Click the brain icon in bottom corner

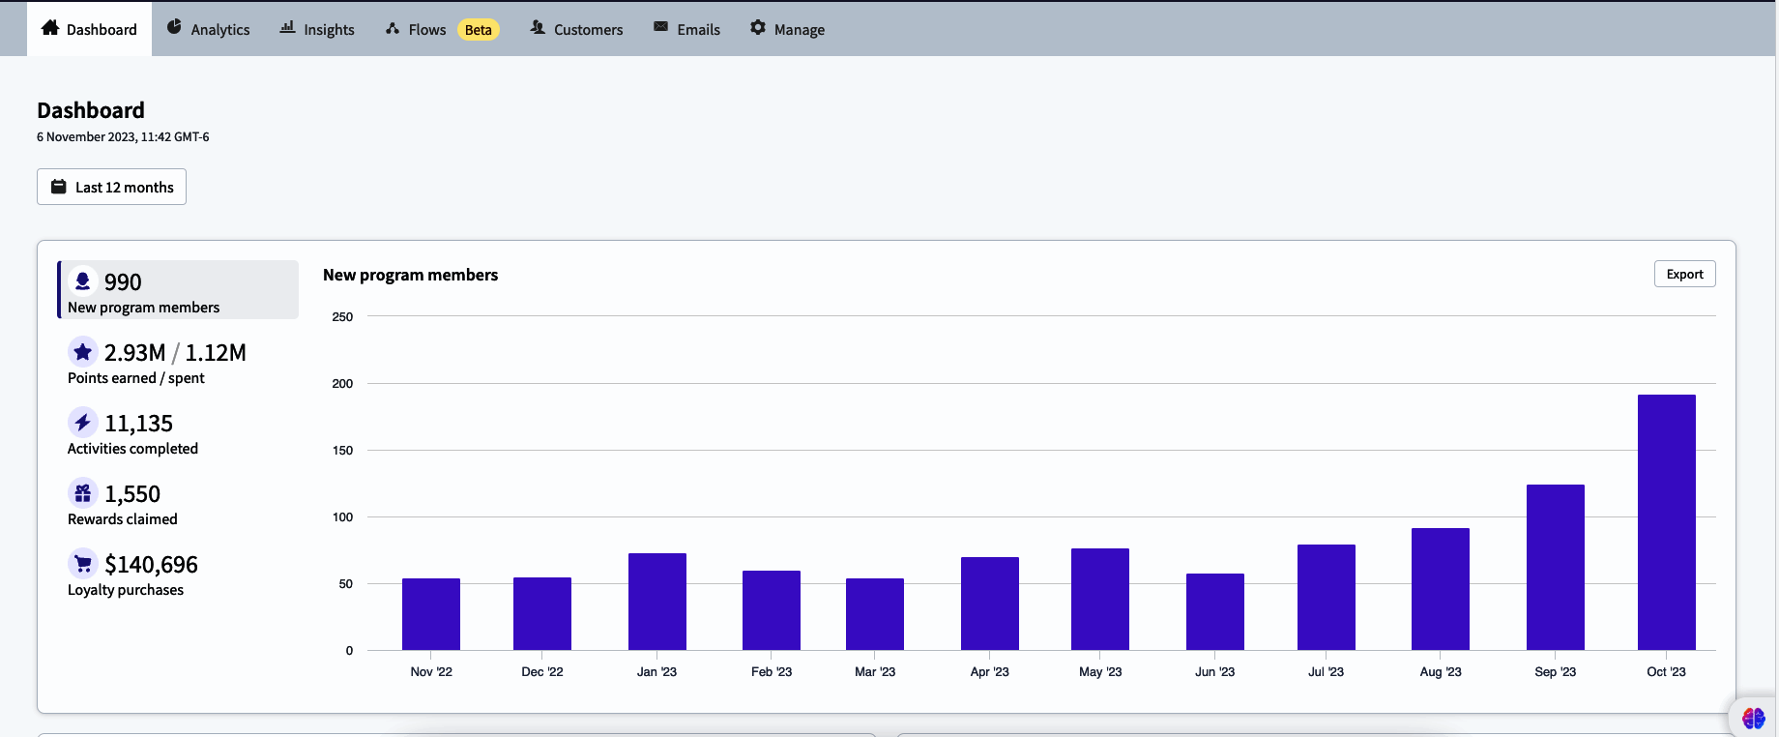[x=1753, y=718]
